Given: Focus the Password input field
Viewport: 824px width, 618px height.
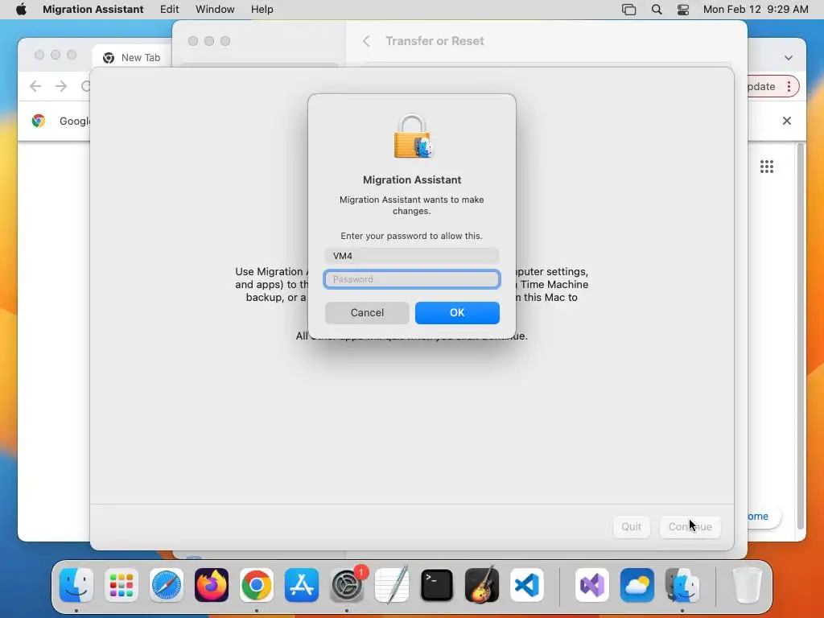Looking at the screenshot, I should tap(411, 279).
